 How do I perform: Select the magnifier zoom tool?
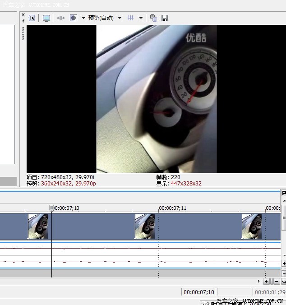coord(284,282)
